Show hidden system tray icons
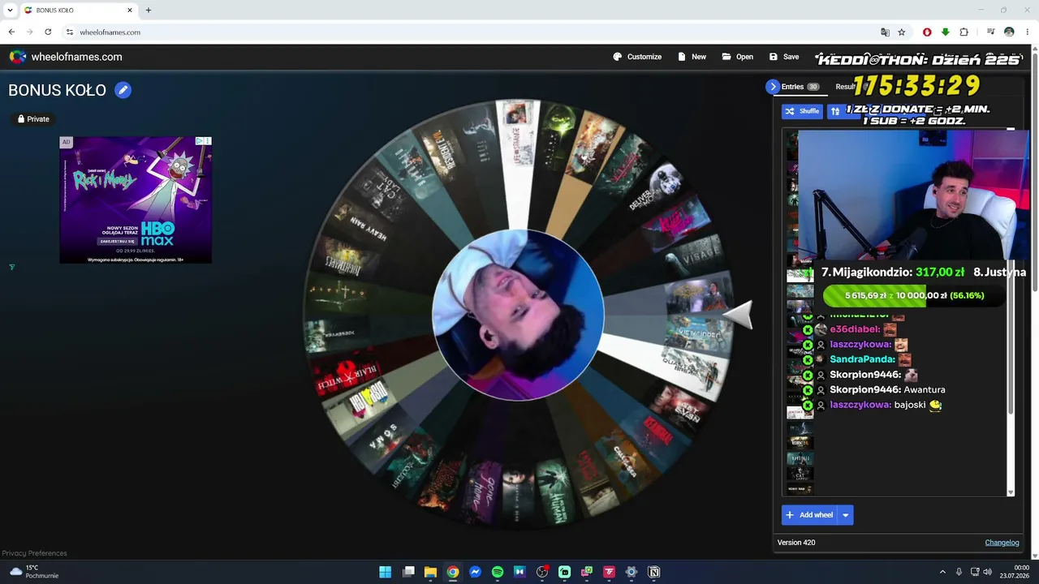1039x584 pixels. 942,572
